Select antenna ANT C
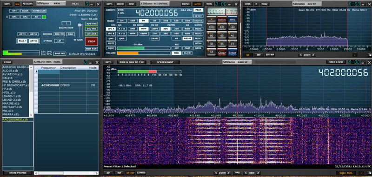Screen dimensions: 372x177 coord(22,34)
